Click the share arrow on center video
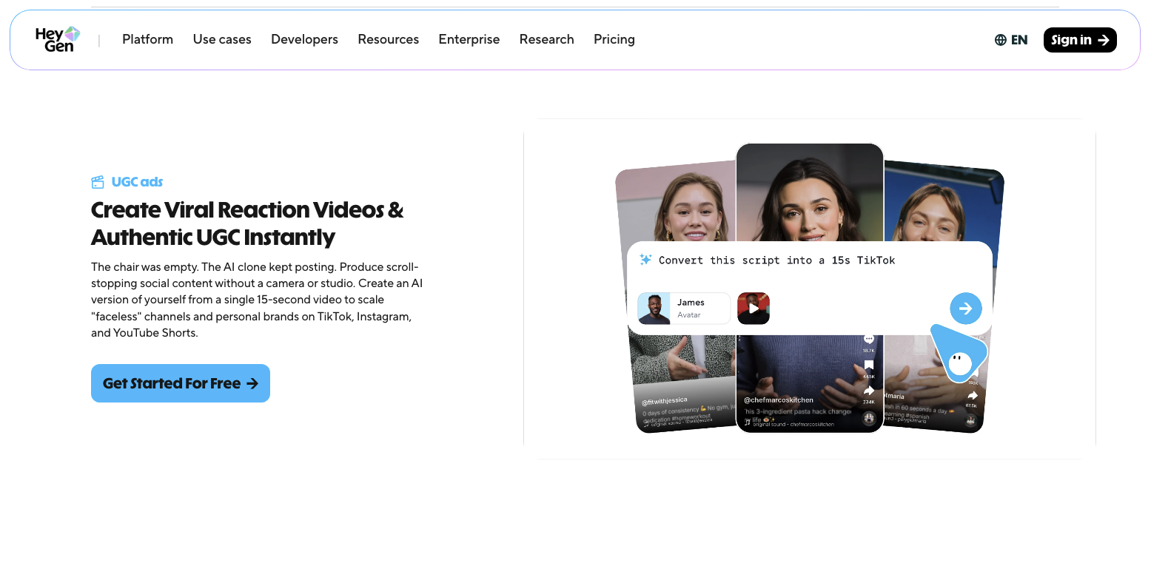 pos(869,390)
